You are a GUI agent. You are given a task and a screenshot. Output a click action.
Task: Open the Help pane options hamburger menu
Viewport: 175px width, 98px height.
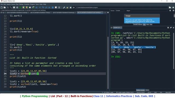coord(173,11)
